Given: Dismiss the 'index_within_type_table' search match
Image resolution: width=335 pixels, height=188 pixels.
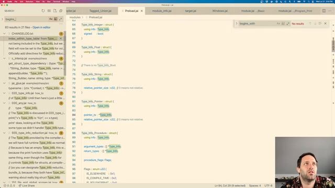Looking at the screenshot, I should pyautogui.click(x=61, y=39).
